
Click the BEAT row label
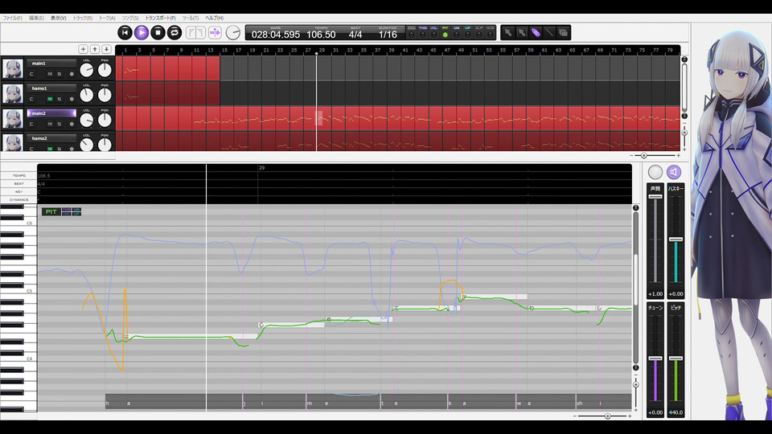coord(19,183)
